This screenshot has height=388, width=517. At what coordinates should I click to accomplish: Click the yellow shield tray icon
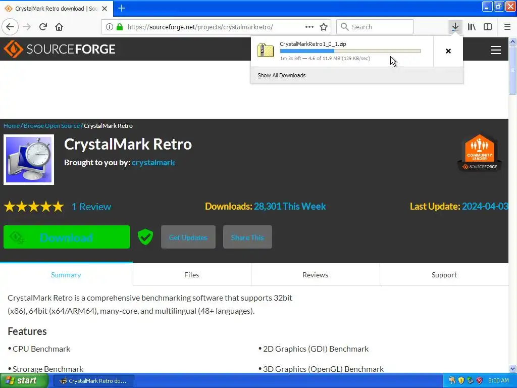pyautogui.click(x=461, y=380)
